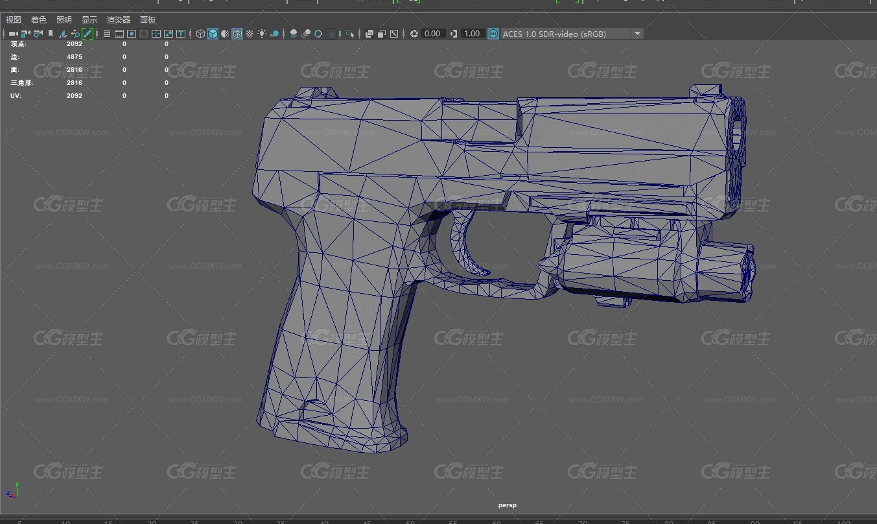
Task: Toggle the Film Gate icon
Action: click(119, 34)
